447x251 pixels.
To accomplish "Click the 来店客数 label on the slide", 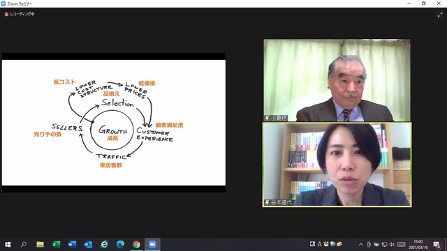I will click(x=111, y=165).
